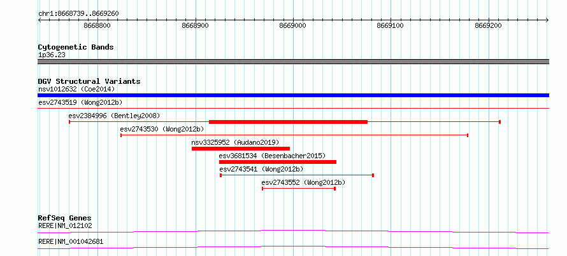The height and width of the screenshot is (256, 567).
Task: Select the 1p36.23 band label
Action: click(52, 55)
